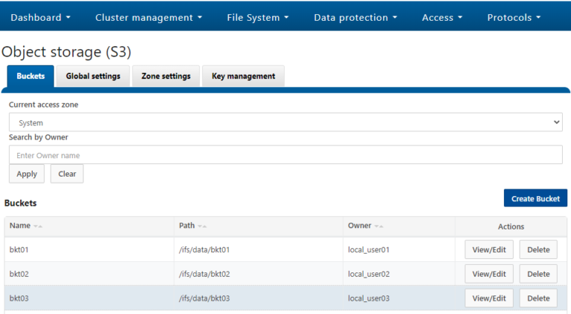Click the Enter Owner name field
571x314 pixels.
[x=285, y=155]
